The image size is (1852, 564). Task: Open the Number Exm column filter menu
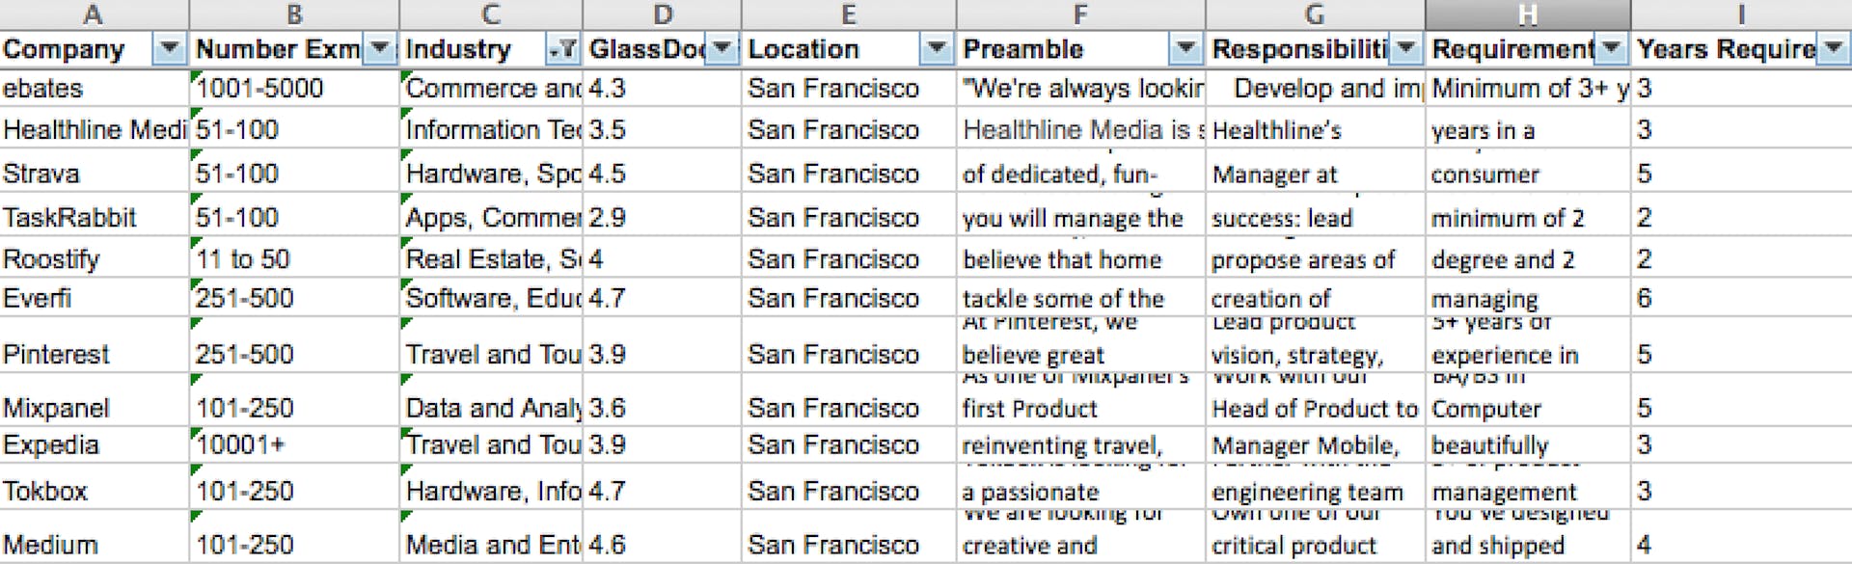(x=380, y=49)
